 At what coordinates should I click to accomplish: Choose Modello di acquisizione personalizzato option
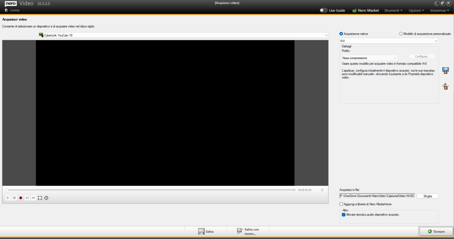coord(401,34)
